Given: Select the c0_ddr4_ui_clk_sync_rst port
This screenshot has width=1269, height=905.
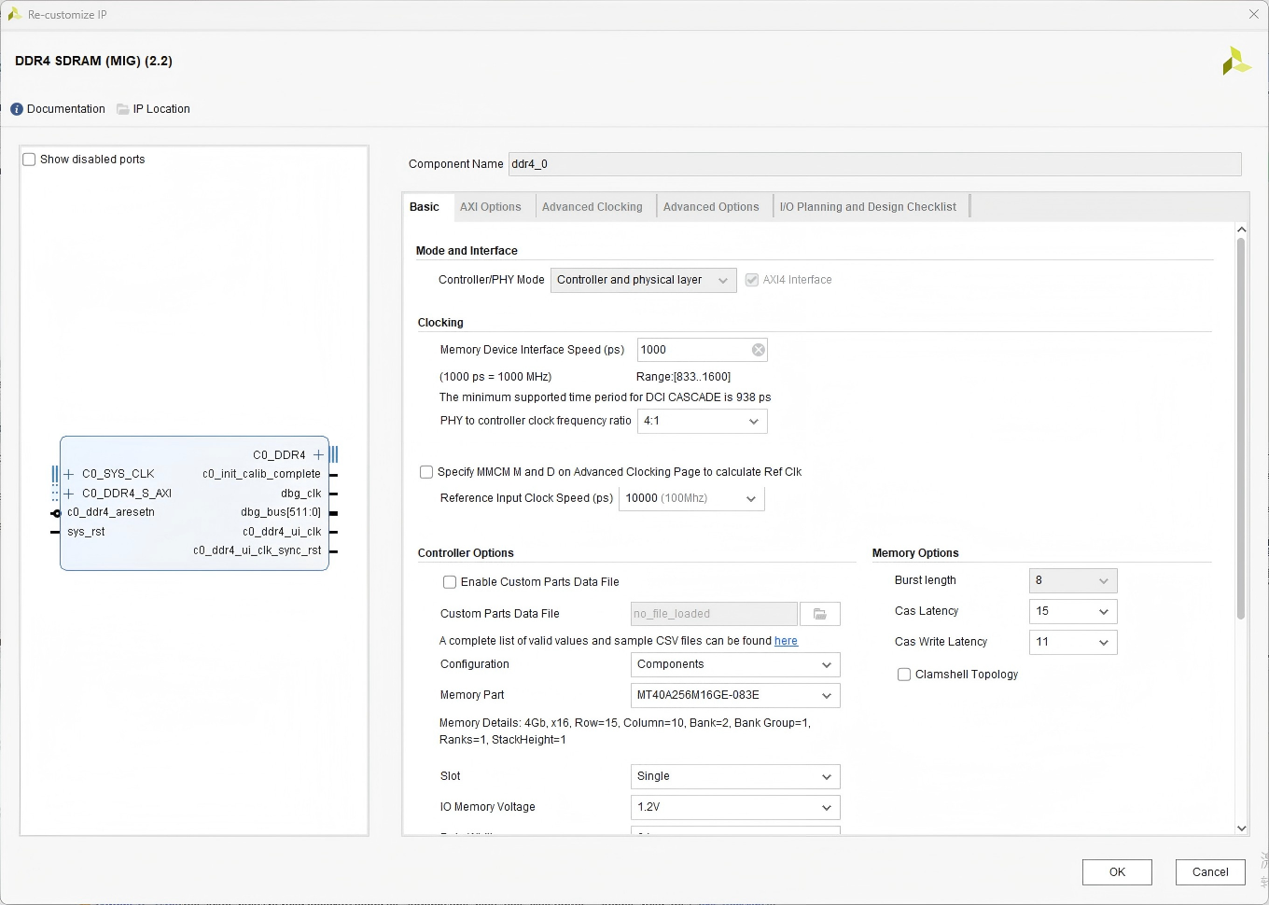Looking at the screenshot, I should [x=258, y=550].
